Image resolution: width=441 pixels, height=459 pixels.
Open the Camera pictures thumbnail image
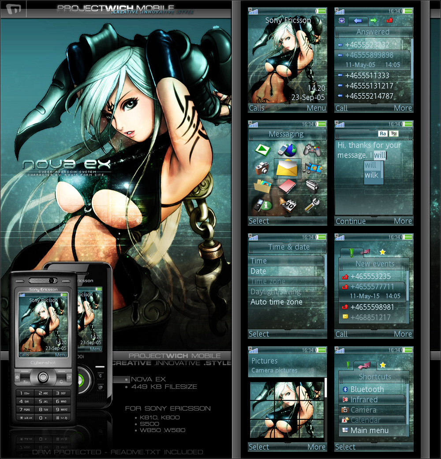(287, 409)
